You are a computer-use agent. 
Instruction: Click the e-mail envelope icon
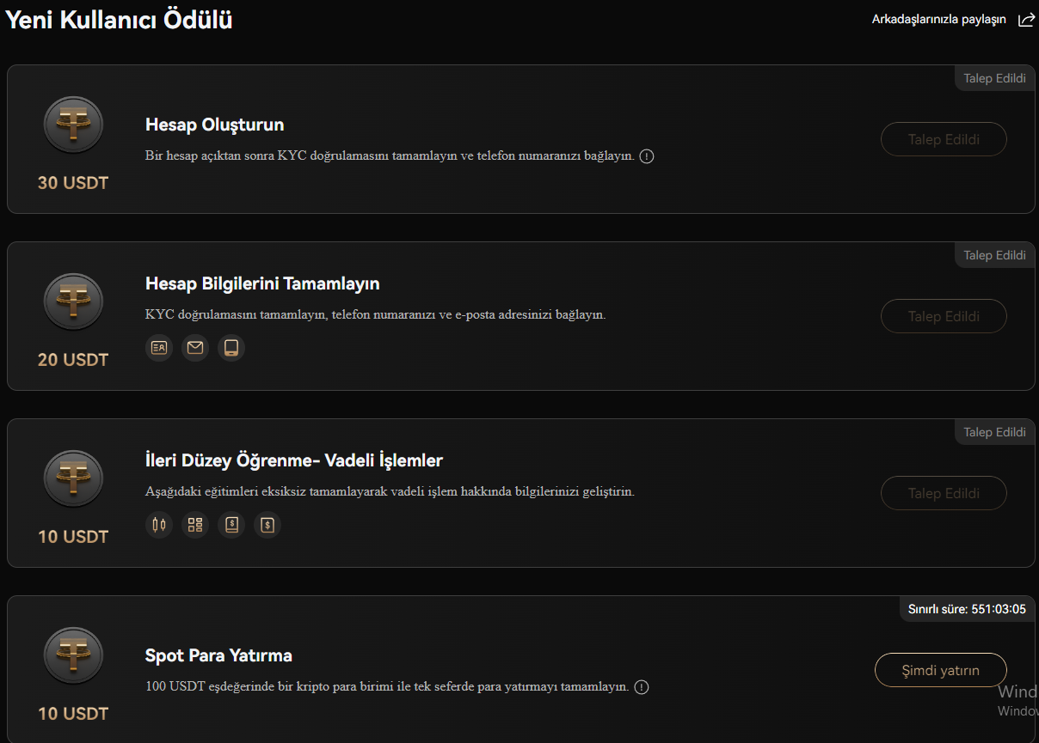pyautogui.click(x=195, y=348)
